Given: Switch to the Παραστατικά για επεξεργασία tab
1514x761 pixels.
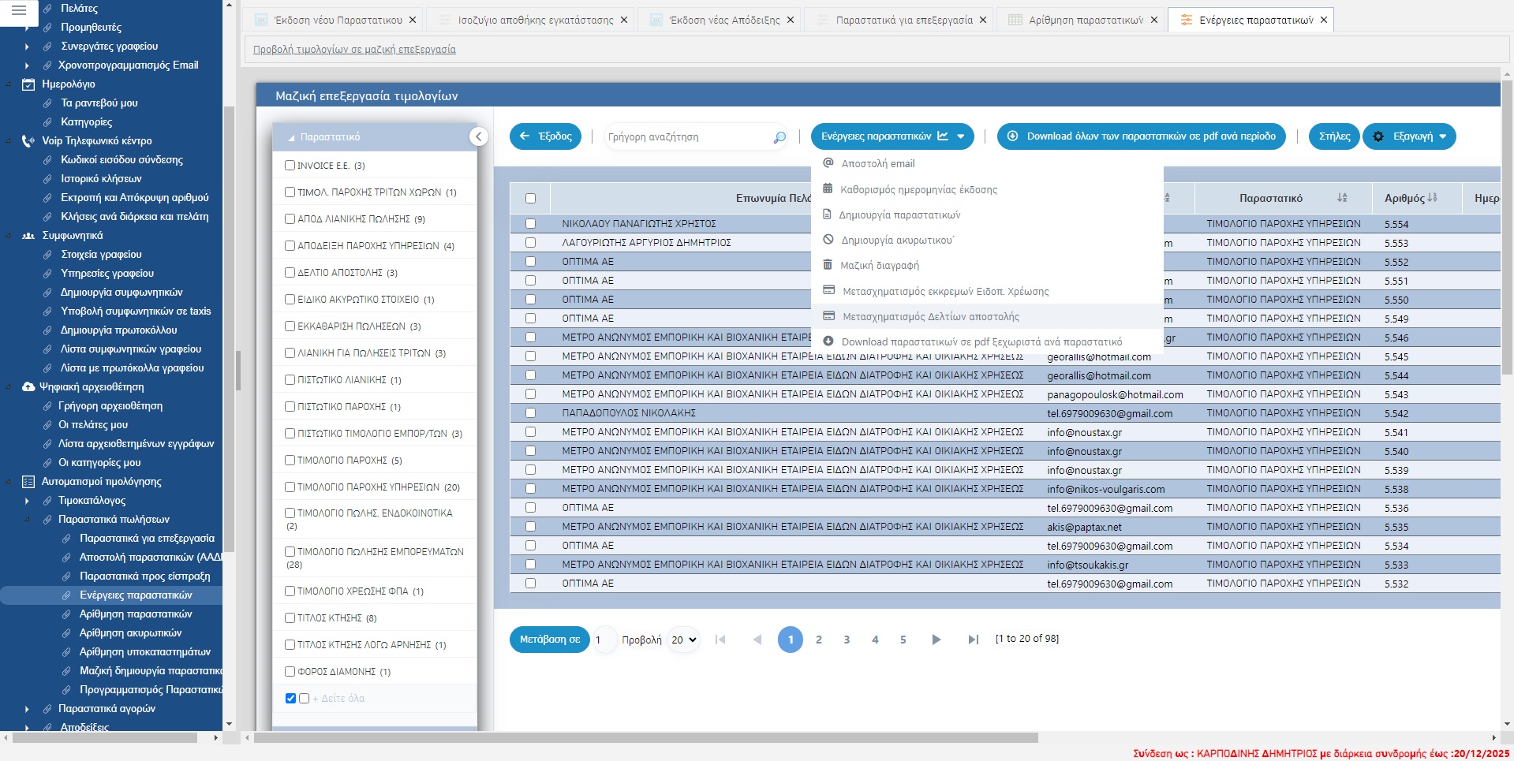Looking at the screenshot, I should [904, 21].
